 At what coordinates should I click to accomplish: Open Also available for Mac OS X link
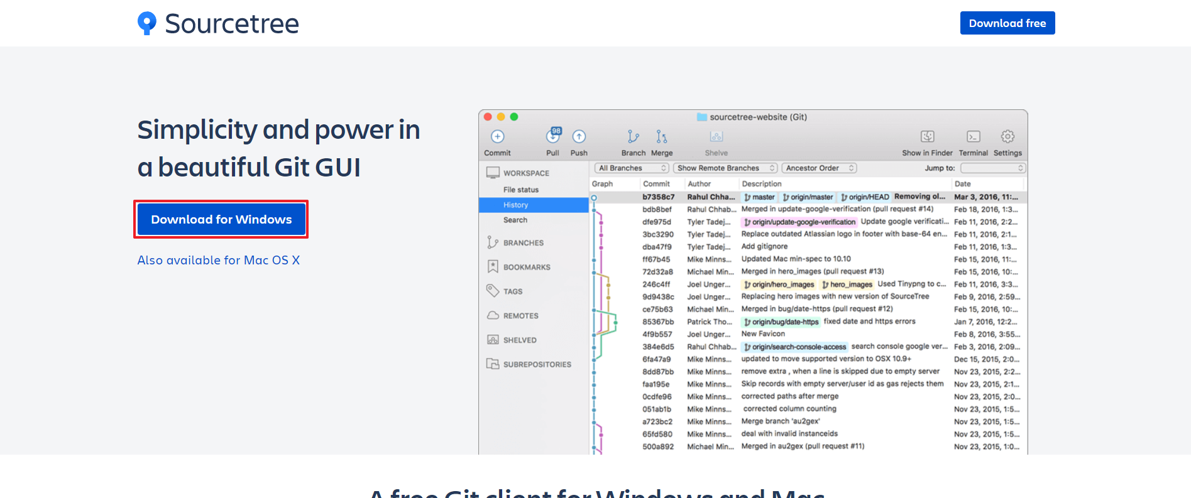[x=219, y=260]
